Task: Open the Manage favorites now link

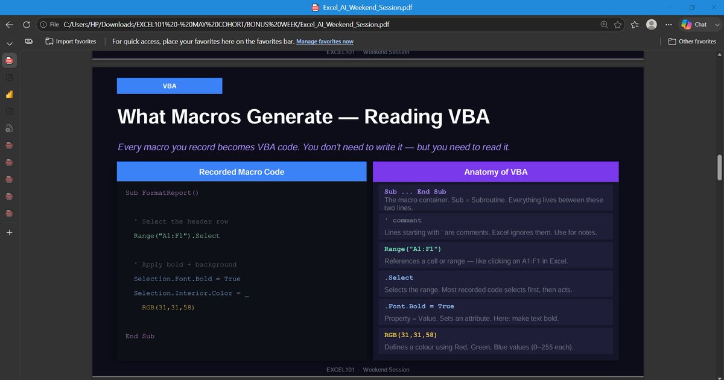Action: pos(325,42)
